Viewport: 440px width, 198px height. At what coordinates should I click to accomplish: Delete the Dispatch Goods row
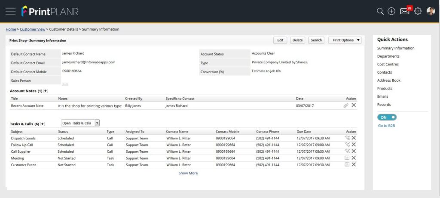click(354, 138)
